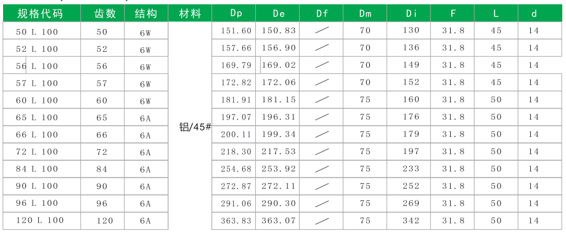Select the Dp value 151.60

point(234,31)
